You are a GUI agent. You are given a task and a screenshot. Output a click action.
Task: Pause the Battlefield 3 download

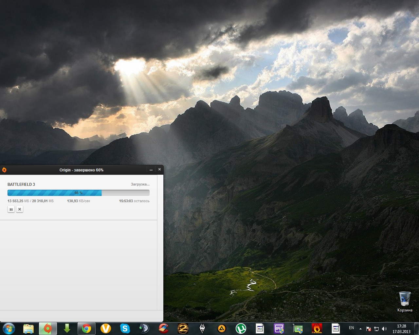(11, 209)
